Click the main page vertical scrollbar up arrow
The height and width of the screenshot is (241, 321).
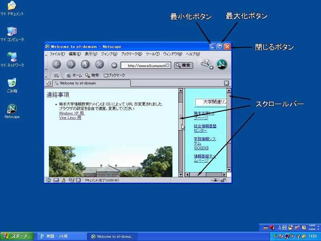coord(181,90)
